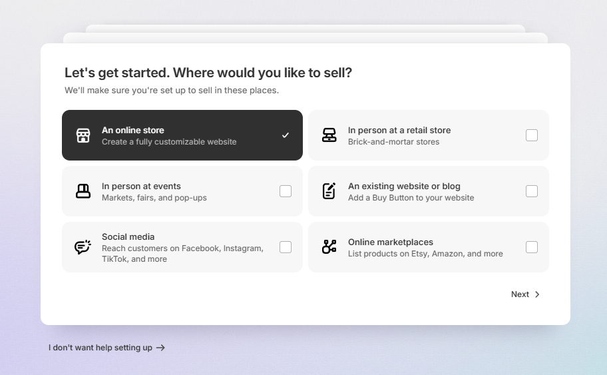Select the Add a Buy Button description text
Image resolution: width=607 pixels, height=375 pixels.
[411, 198]
